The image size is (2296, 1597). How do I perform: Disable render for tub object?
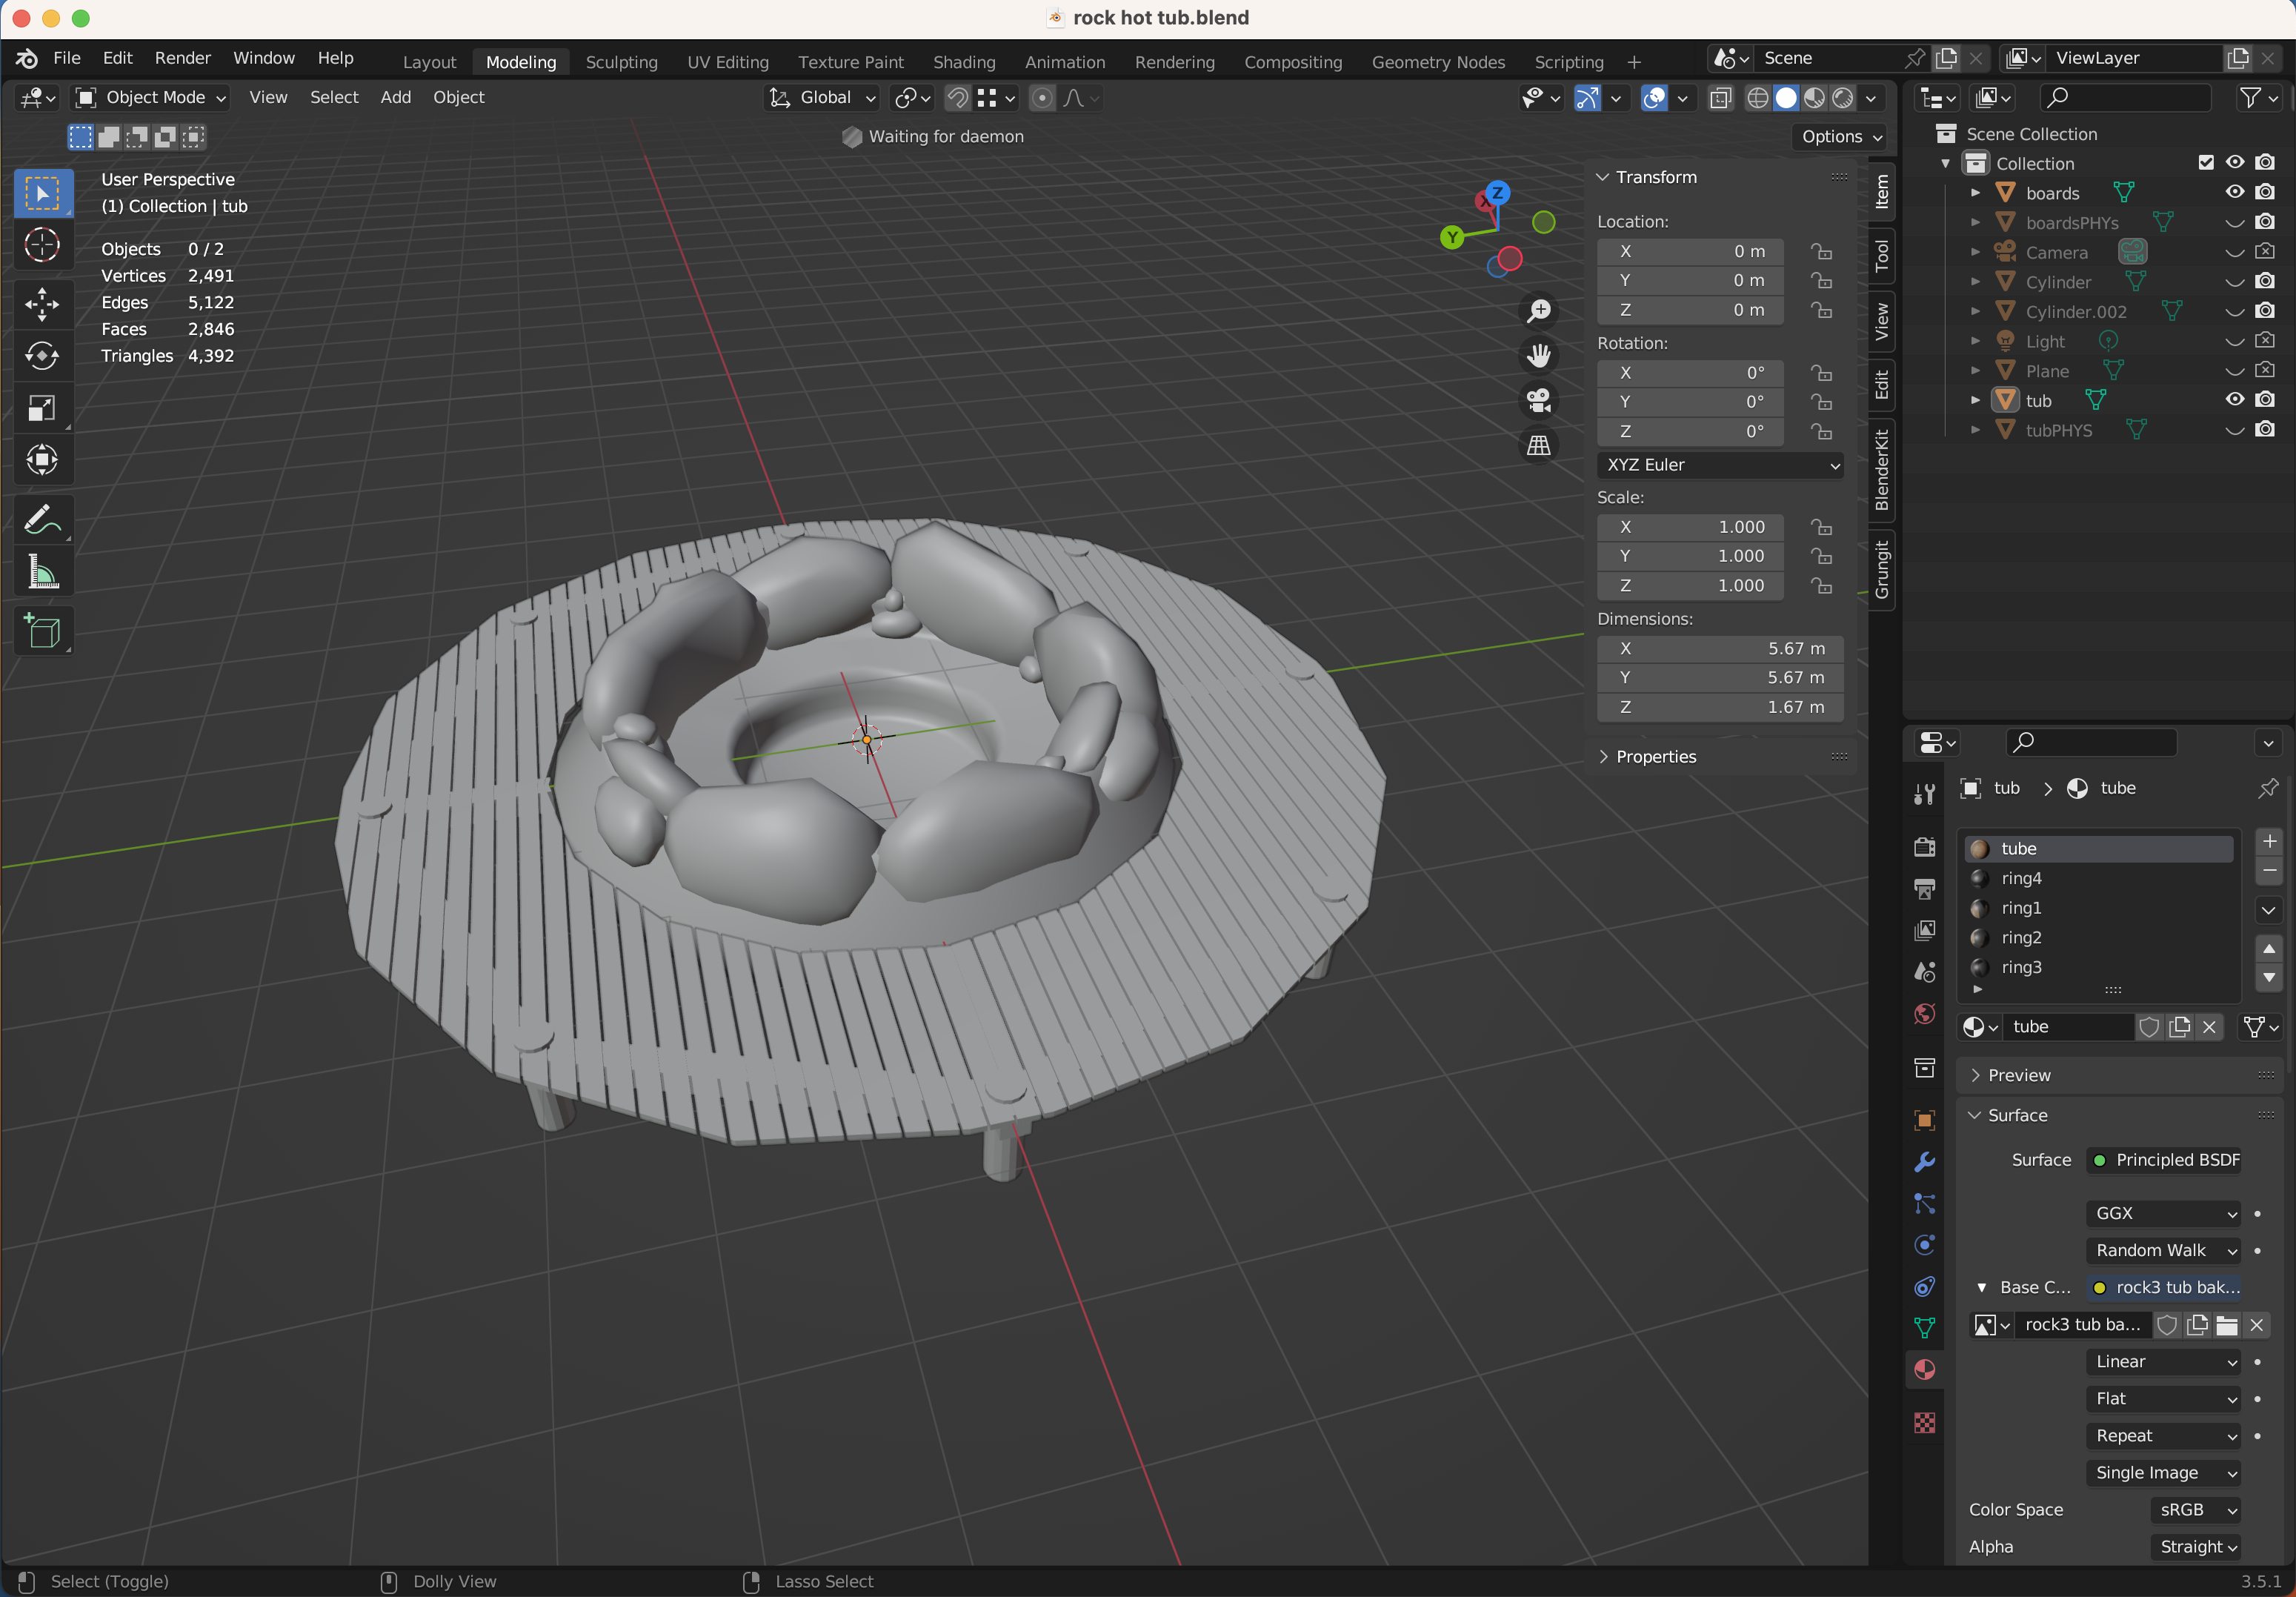(x=2265, y=400)
